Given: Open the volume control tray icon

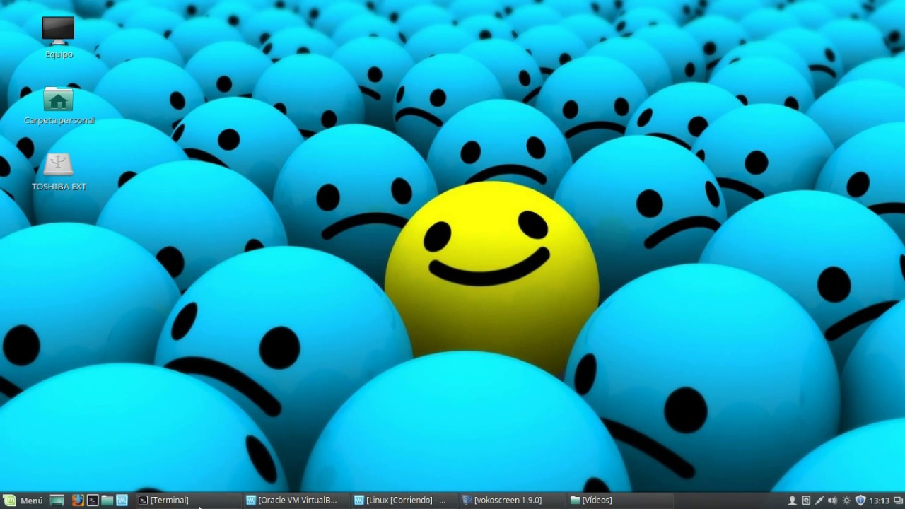Looking at the screenshot, I should (x=832, y=501).
